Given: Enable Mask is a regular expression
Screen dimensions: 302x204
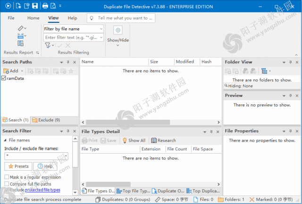Looking at the screenshot, I should (7, 177).
